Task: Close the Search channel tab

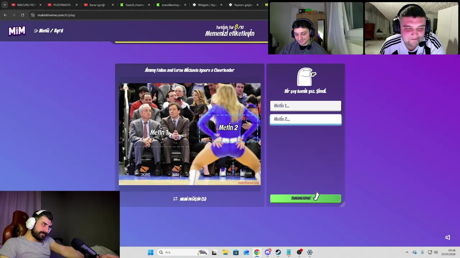Action: (x=149, y=5)
